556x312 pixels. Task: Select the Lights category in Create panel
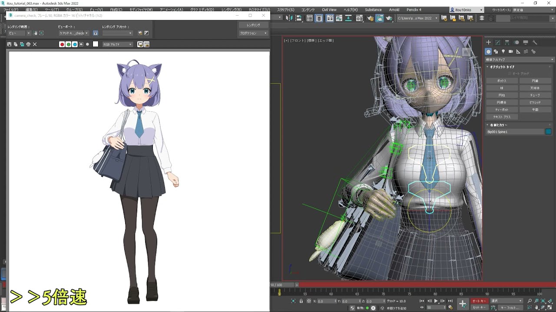[503, 52]
